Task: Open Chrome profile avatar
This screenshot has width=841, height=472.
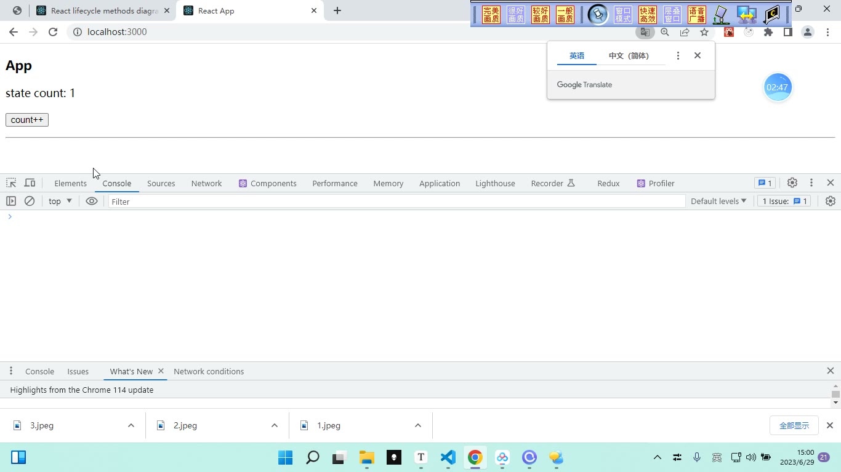Action: click(807, 32)
